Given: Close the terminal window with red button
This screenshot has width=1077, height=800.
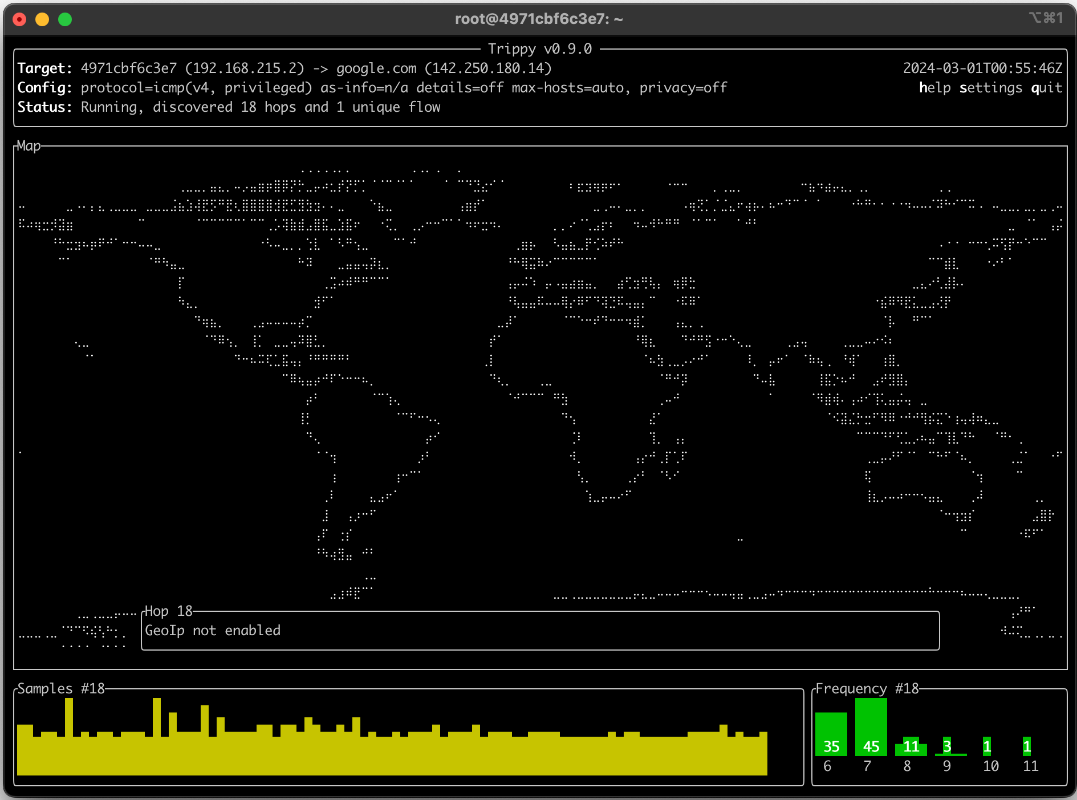Looking at the screenshot, I should (x=19, y=19).
